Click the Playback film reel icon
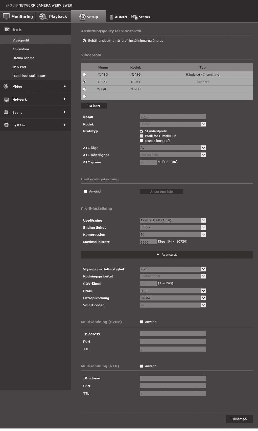Viewport: 258px width, 431px height. [x=43, y=17]
